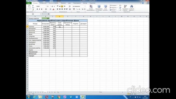This screenshot has width=176, height=99.
Task: Click the Increase Font Size icon
Action: [52, 6]
